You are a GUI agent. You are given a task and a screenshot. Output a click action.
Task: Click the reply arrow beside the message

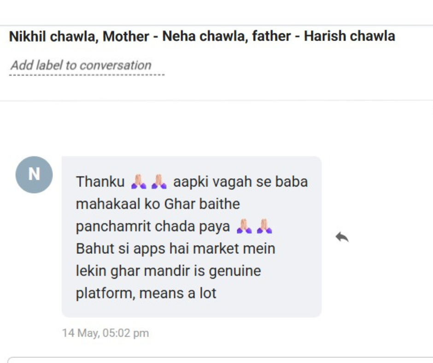(342, 237)
